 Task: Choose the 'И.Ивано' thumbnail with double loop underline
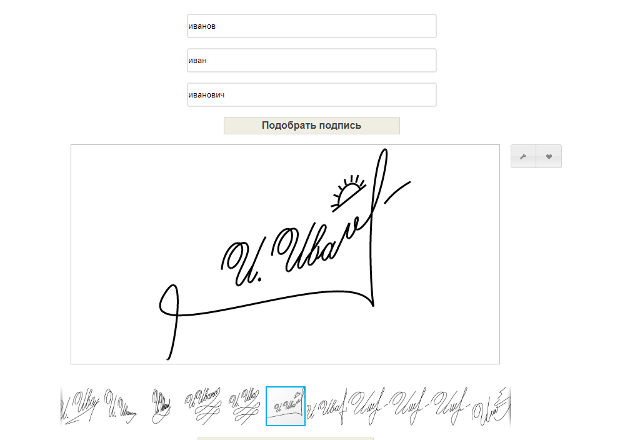203,406
